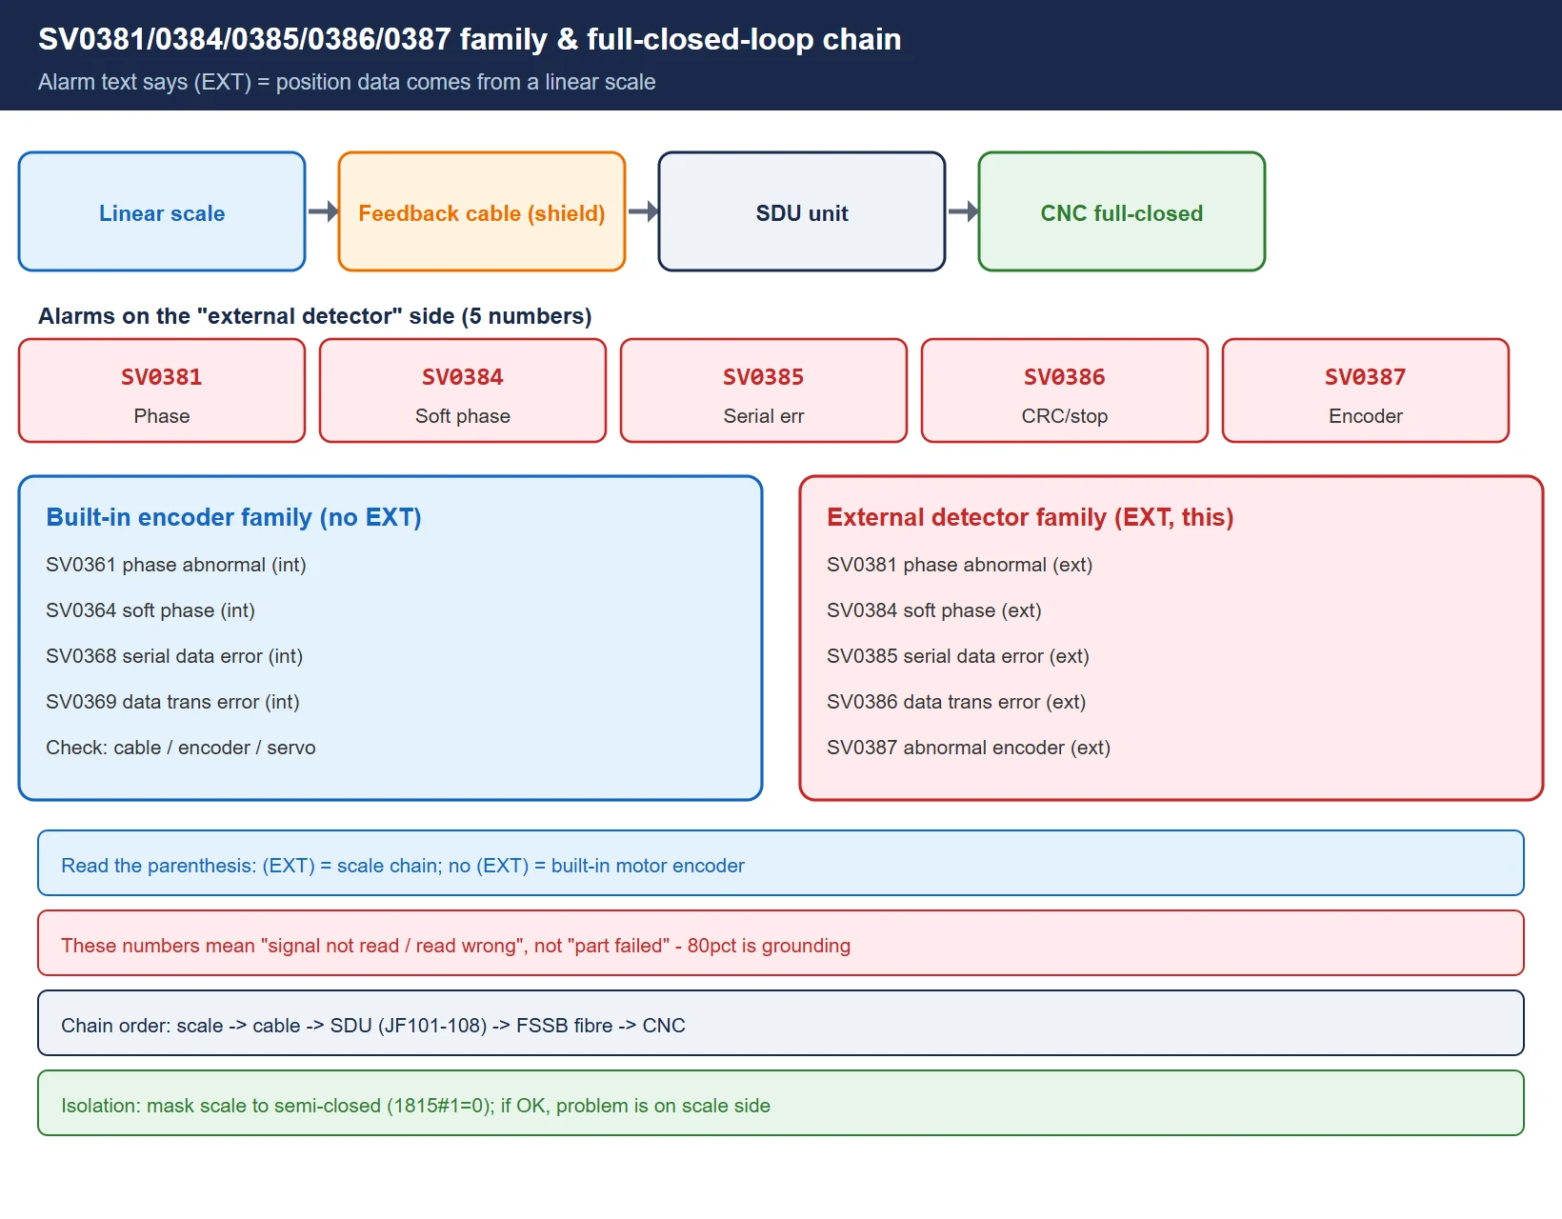Click the page title SV0381/0384/0385/0386/0387 family

(x=470, y=39)
